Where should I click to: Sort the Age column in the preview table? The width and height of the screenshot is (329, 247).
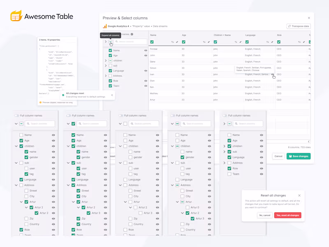[x=204, y=42]
